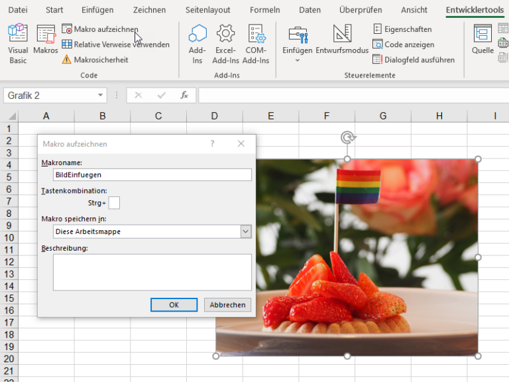Click into the formula bar

tap(353, 95)
